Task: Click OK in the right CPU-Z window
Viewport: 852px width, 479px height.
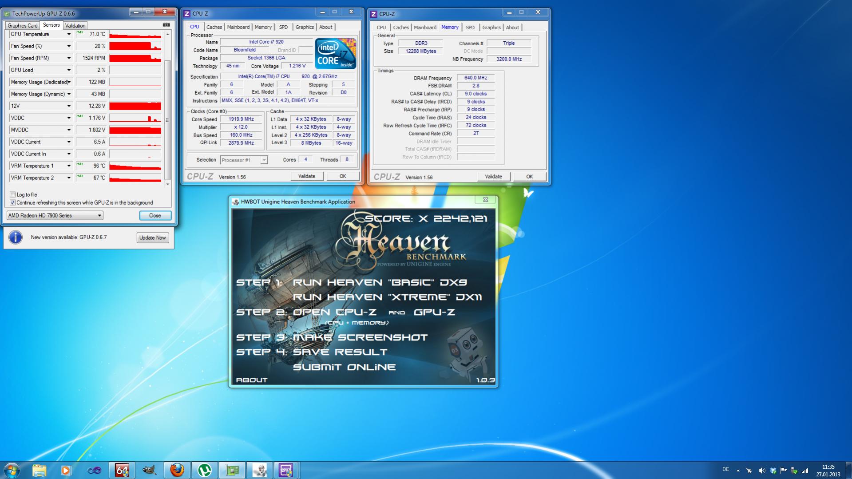Action: click(530, 177)
